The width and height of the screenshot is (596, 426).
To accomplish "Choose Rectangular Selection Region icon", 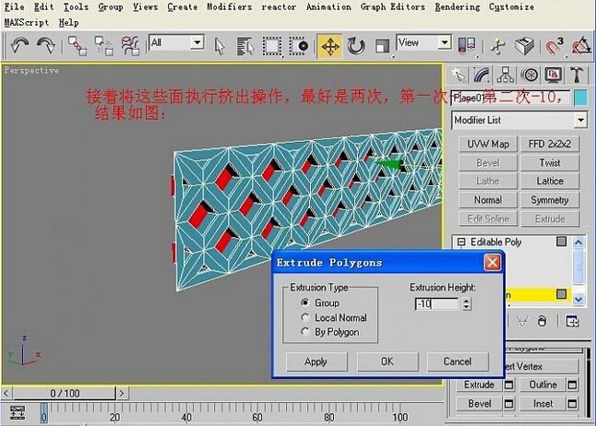I will pos(272,46).
